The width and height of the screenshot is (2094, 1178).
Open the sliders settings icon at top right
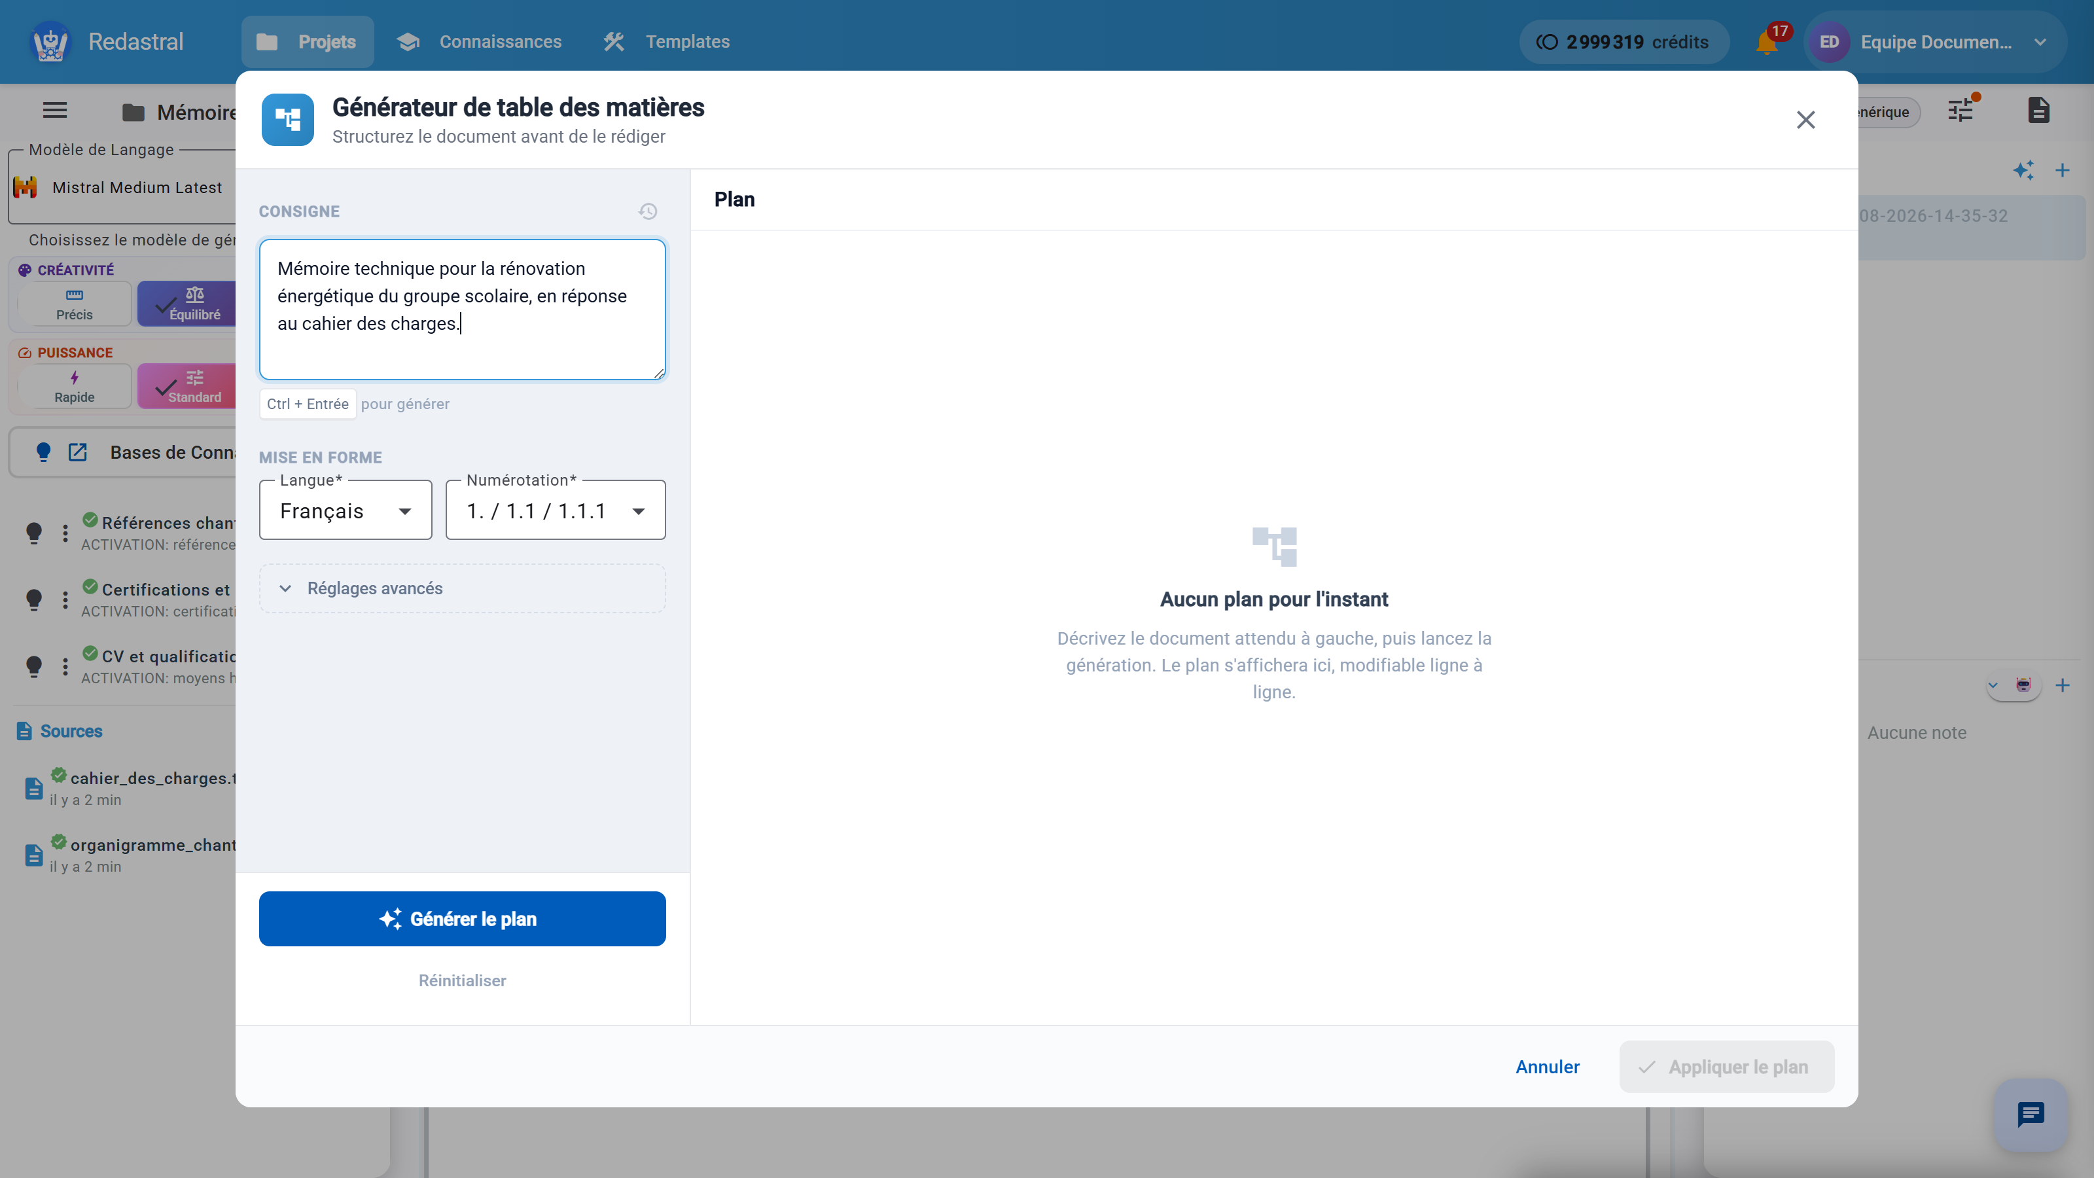[1961, 111]
